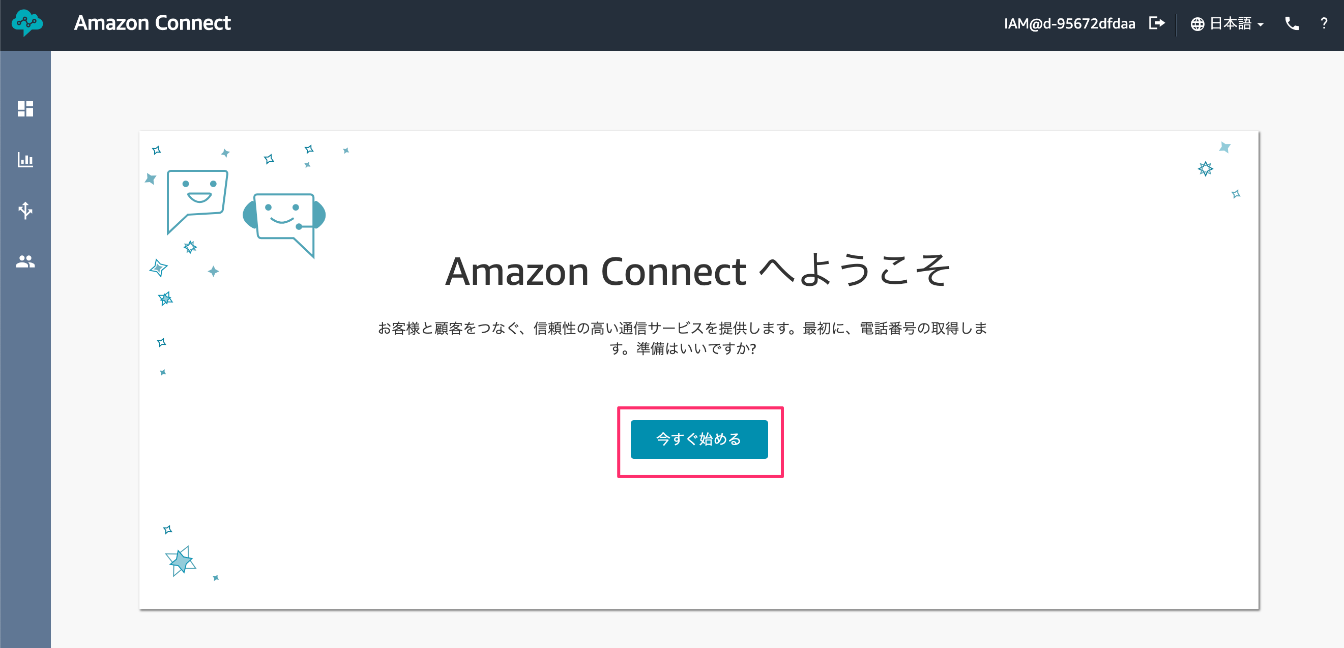The image size is (1344, 648).
Task: Open the routing flows icon in sidebar
Action: [25, 210]
